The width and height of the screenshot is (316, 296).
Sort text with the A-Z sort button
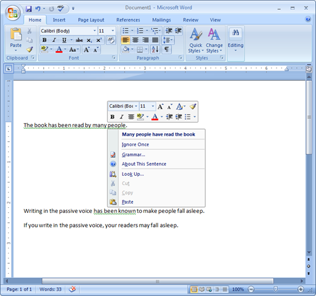(x=155, y=49)
